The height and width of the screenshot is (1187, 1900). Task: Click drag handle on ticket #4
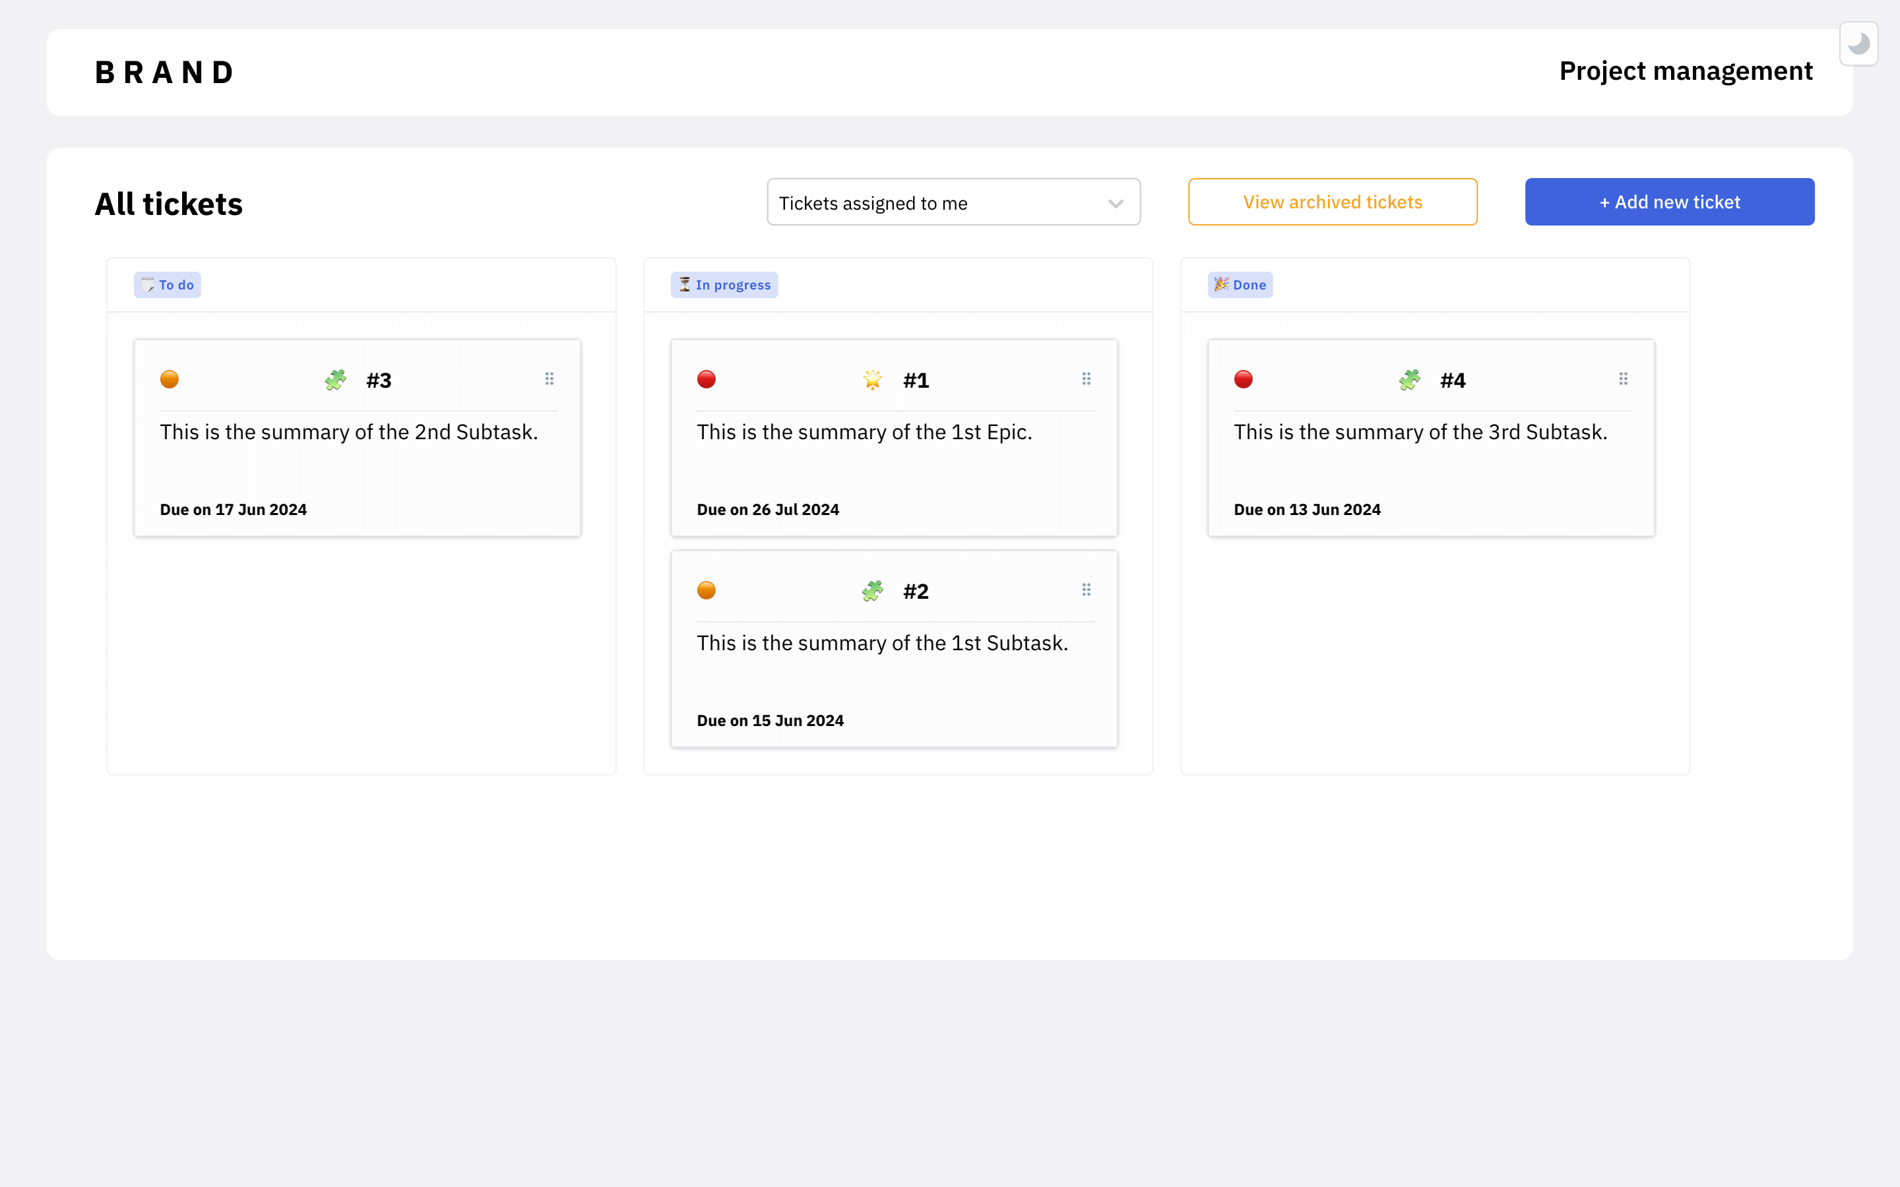coord(1623,379)
